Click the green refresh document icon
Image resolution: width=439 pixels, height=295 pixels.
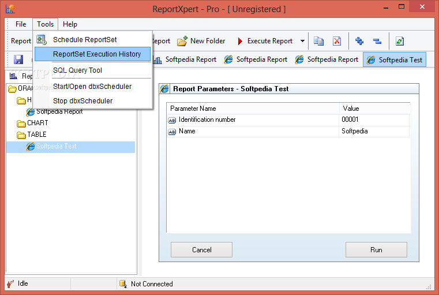400,41
